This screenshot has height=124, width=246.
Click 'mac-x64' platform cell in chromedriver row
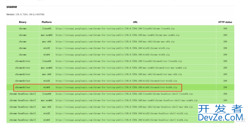point(47,74)
